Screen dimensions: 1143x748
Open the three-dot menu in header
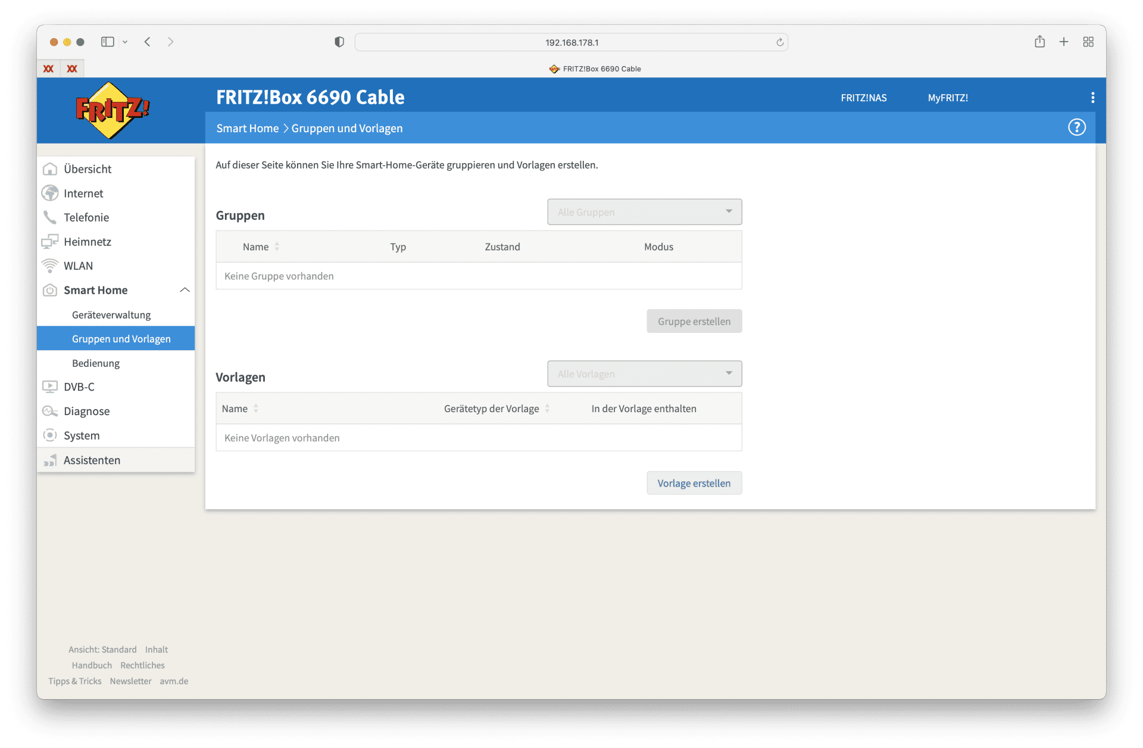click(1092, 98)
